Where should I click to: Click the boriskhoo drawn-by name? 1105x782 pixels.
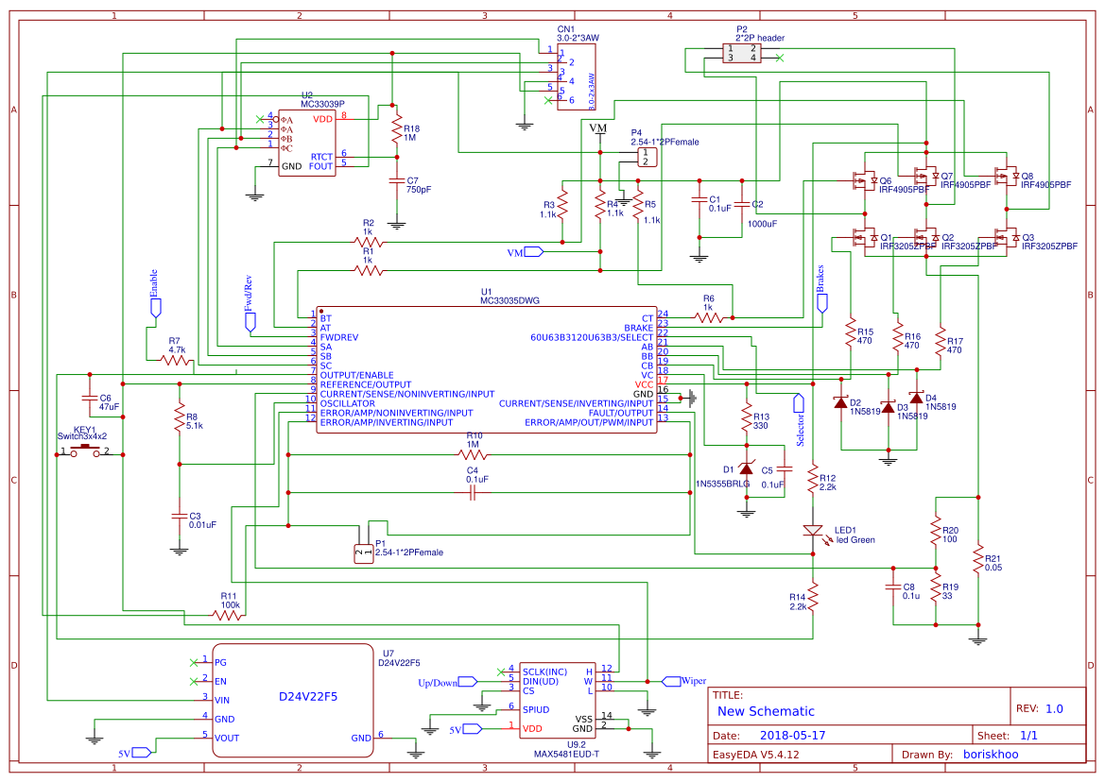pos(991,754)
